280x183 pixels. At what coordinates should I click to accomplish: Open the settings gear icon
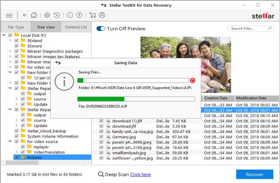(47, 15)
